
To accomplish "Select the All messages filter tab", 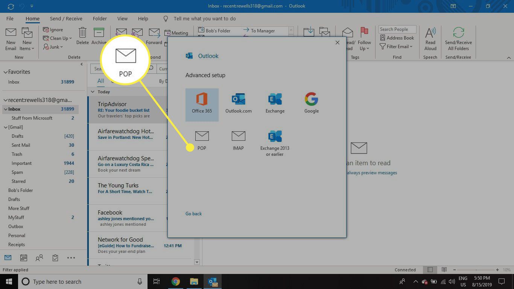I will pos(101,81).
